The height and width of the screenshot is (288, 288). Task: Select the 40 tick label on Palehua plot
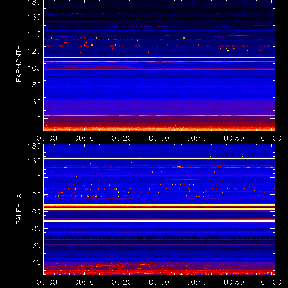[x=36, y=262]
